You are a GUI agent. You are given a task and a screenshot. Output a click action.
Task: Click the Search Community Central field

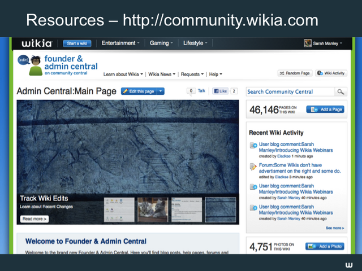[290, 91]
